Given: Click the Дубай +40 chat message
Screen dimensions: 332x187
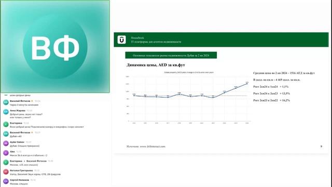Looking at the screenshot, I should pyautogui.click(x=16, y=136).
